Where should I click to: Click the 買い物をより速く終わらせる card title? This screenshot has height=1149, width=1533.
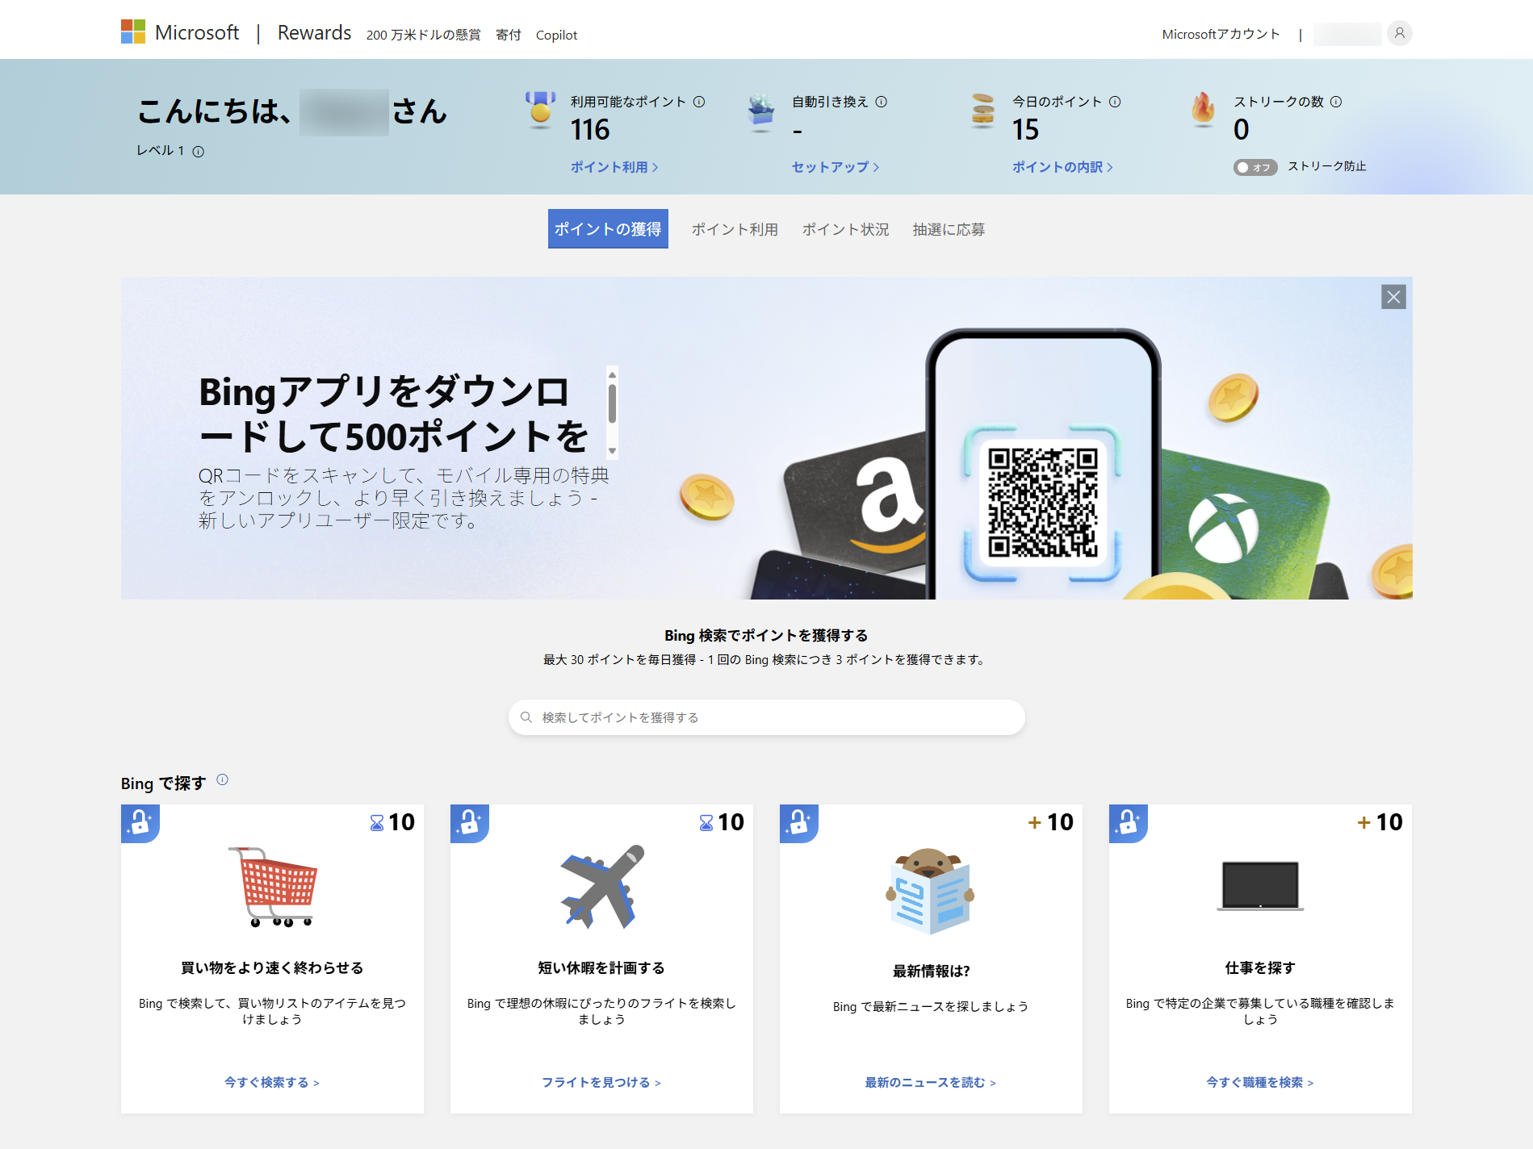pyautogui.click(x=272, y=967)
